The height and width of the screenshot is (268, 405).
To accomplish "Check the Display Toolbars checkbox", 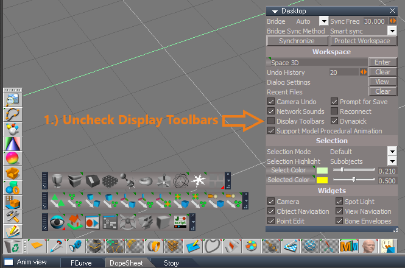I will (x=271, y=121).
